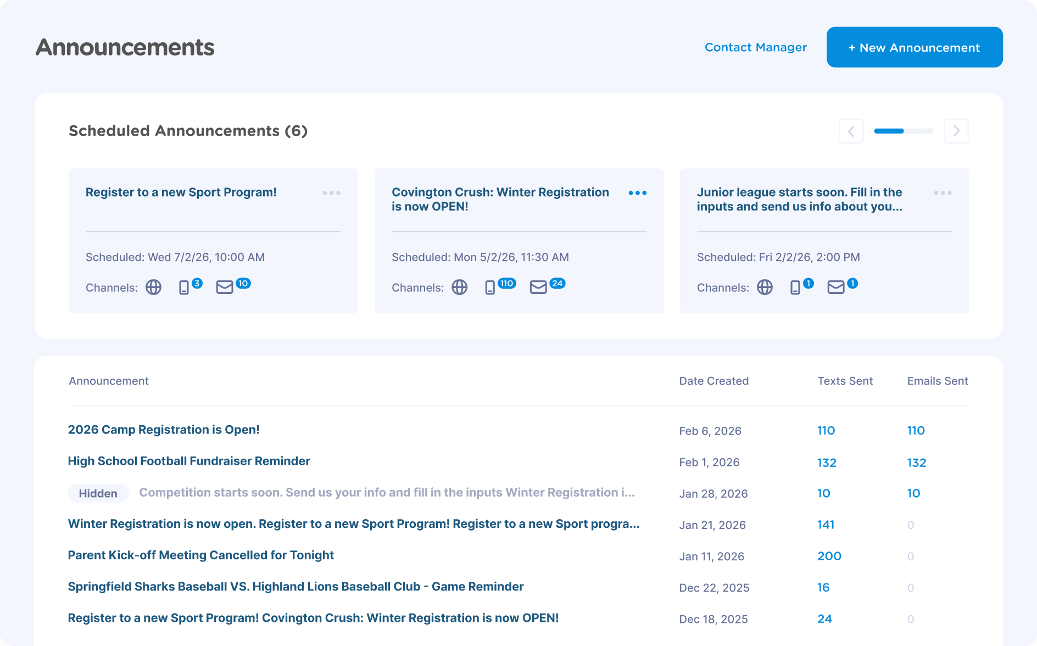
Task: Open Covington Crush: Winter Registration card title
Action: coord(500,199)
